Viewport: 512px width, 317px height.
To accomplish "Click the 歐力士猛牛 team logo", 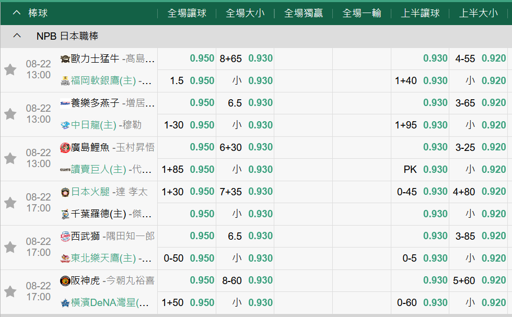I will pos(65,59).
